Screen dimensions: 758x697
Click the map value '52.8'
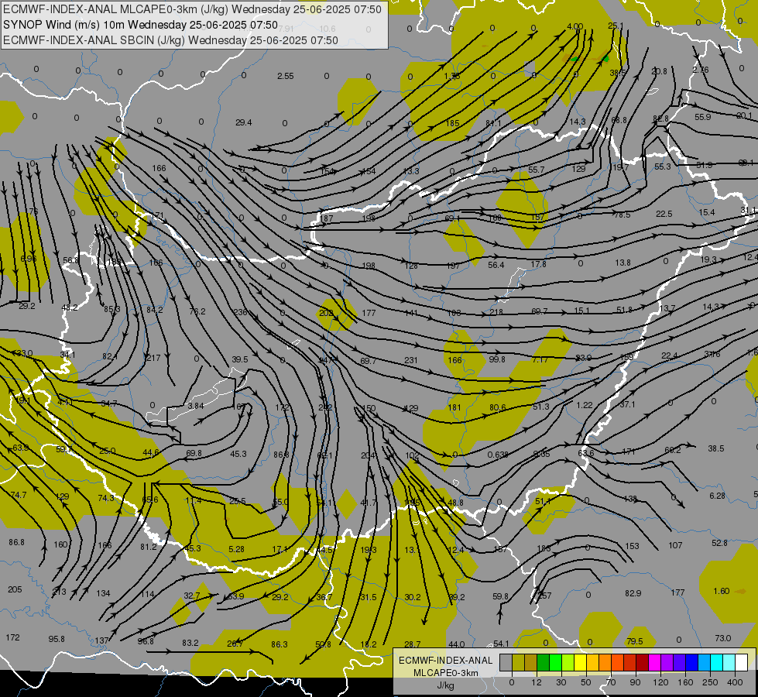pyautogui.click(x=719, y=543)
